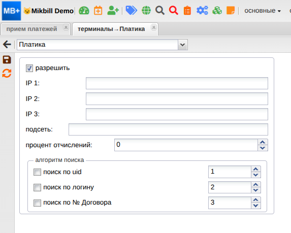Increase поиск по № Договора priority
291x233 pixels.
pyautogui.click(x=256, y=199)
